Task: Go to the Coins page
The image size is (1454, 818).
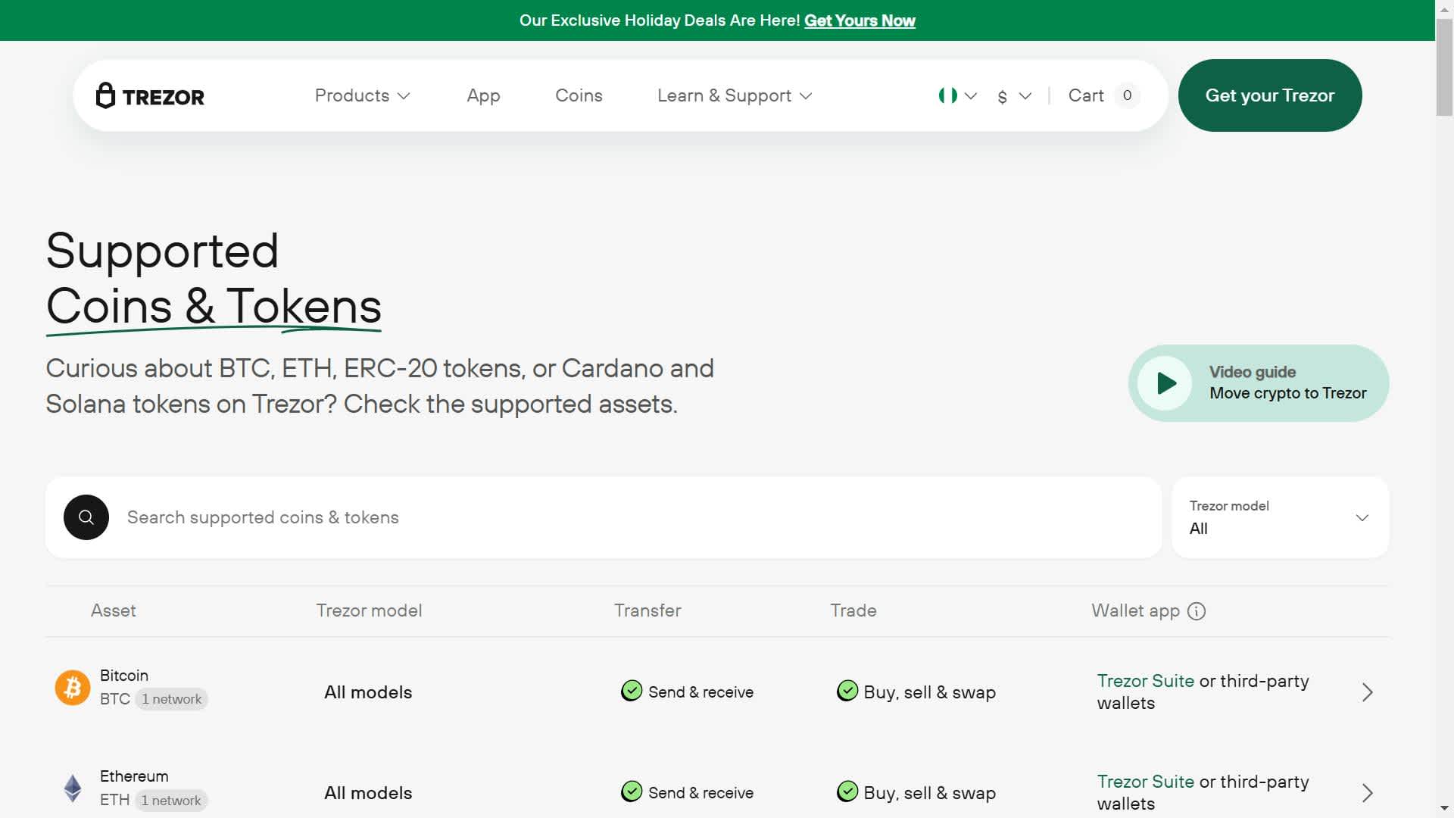Action: tap(579, 95)
